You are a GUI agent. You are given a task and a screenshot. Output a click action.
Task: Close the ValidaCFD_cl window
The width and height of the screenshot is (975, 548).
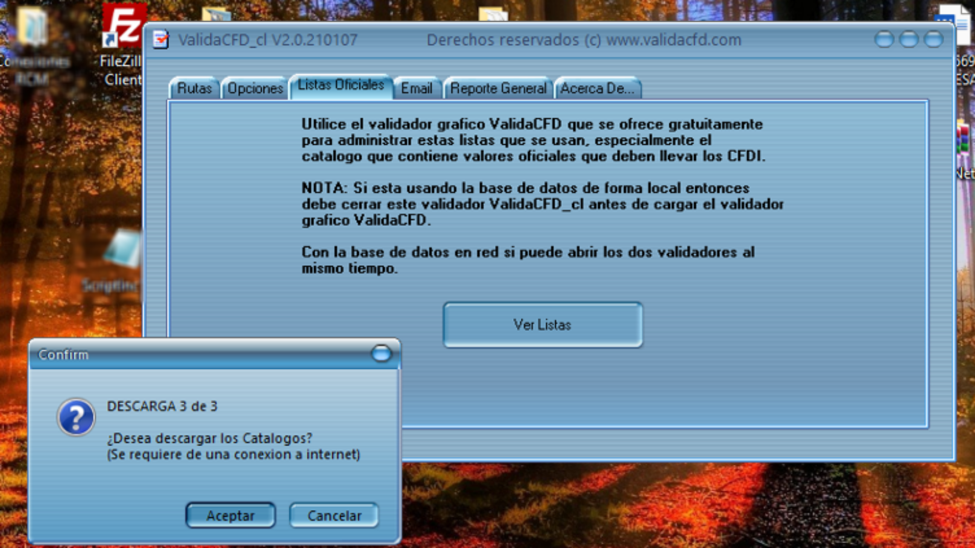tap(933, 40)
